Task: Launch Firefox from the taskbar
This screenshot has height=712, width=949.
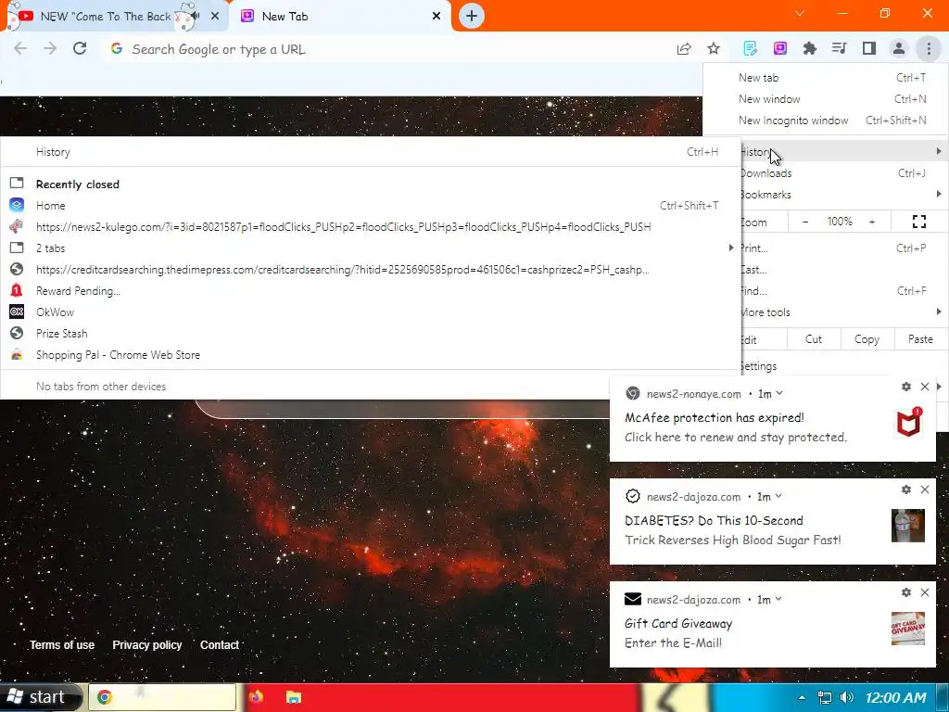Action: 256,697
